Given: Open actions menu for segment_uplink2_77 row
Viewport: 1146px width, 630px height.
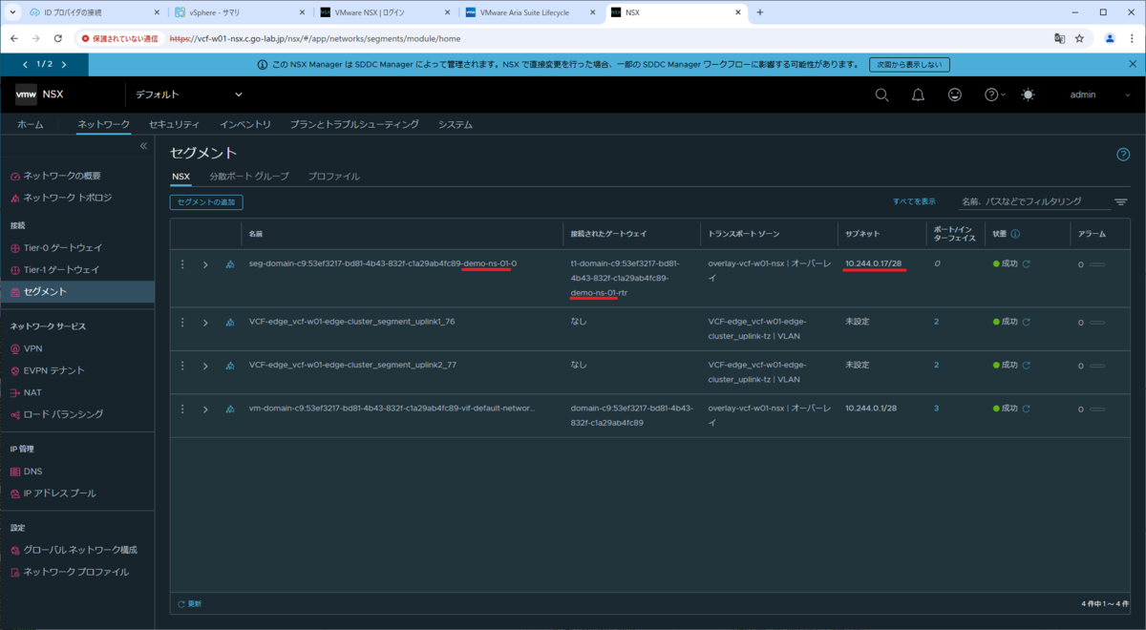Looking at the screenshot, I should (182, 366).
